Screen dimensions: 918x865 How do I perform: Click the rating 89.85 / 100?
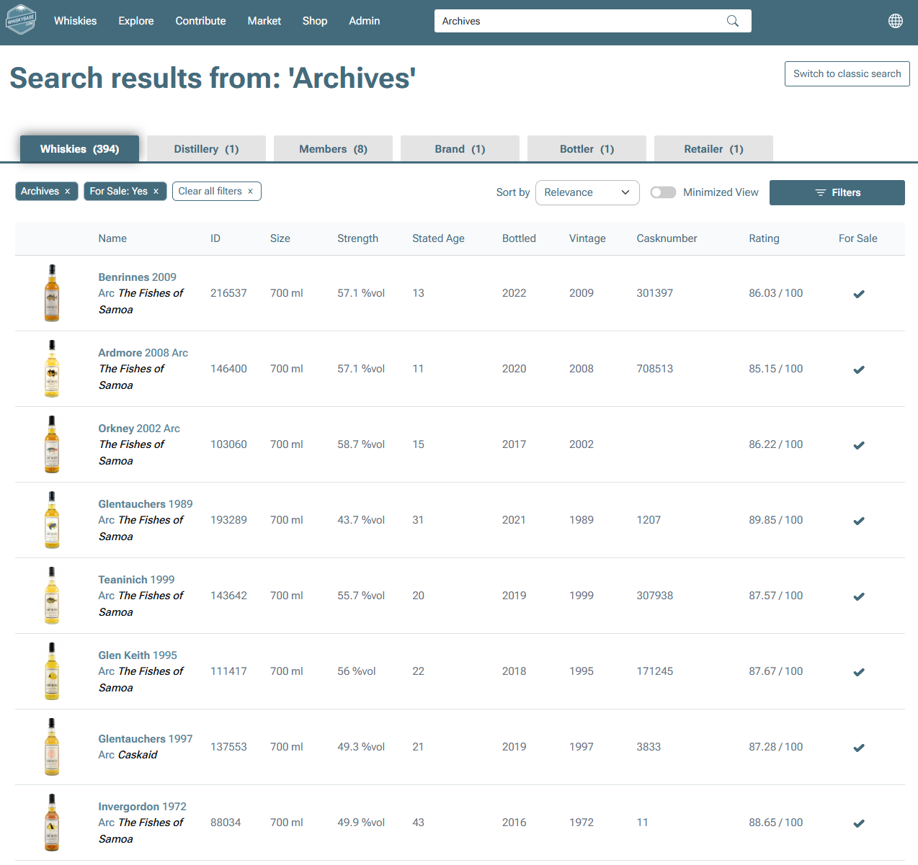[775, 520]
